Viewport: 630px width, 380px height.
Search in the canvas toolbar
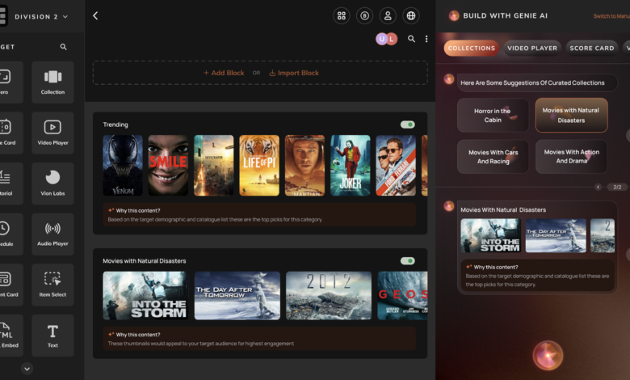point(411,39)
